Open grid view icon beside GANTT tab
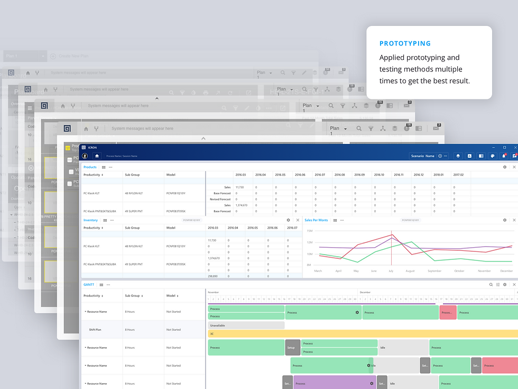Image resolution: width=518 pixels, height=389 pixels. pyautogui.click(x=101, y=285)
